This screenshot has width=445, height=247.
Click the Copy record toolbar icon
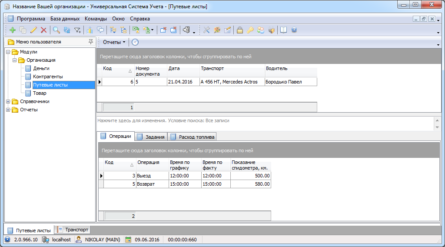pos(23,30)
